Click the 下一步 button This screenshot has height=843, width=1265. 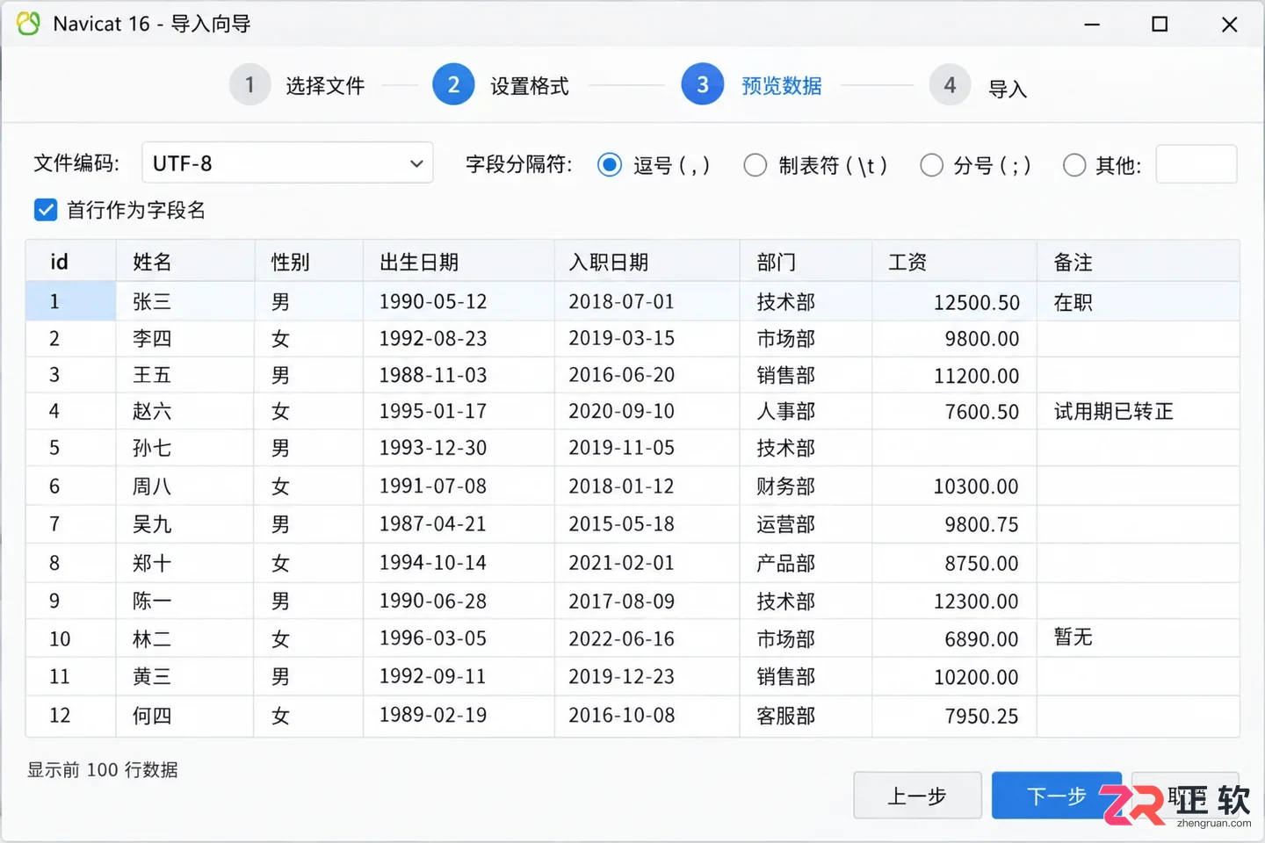(x=1057, y=796)
